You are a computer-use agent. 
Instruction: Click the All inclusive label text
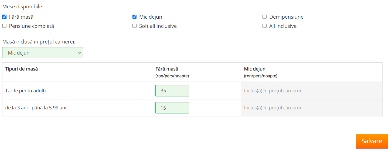pos(283,26)
